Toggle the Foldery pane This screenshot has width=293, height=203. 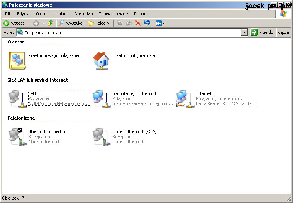tap(99, 23)
